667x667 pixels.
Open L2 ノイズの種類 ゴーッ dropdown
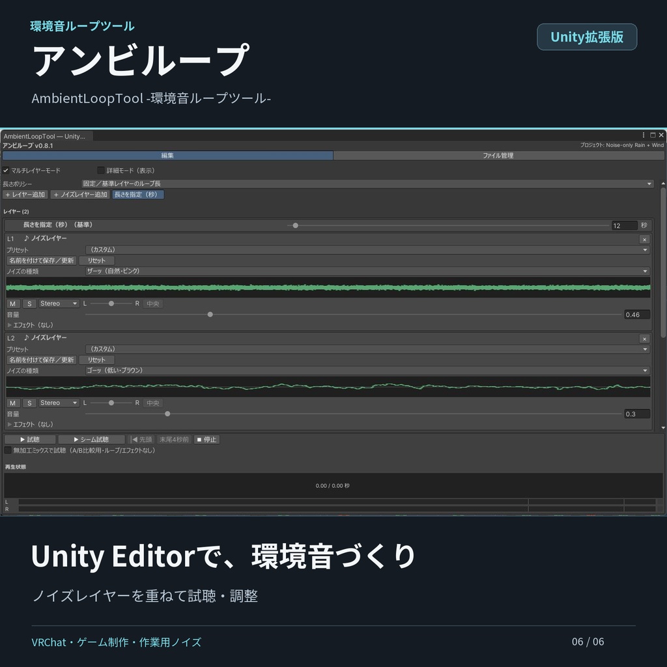[x=367, y=370]
